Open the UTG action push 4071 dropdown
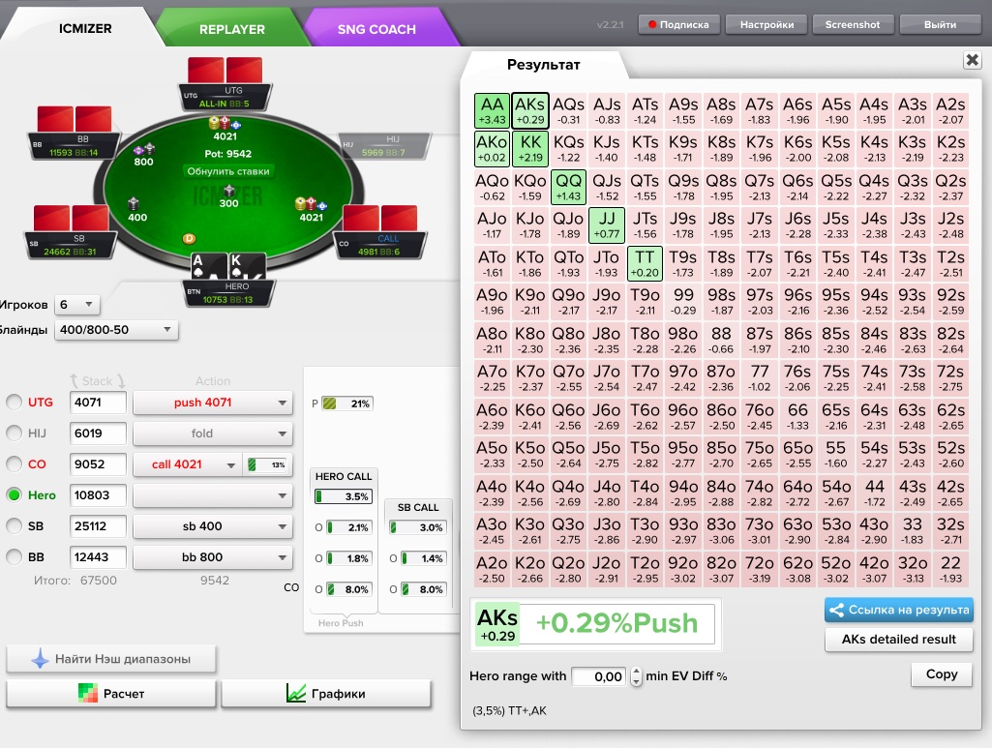This screenshot has width=992, height=748. click(x=213, y=403)
